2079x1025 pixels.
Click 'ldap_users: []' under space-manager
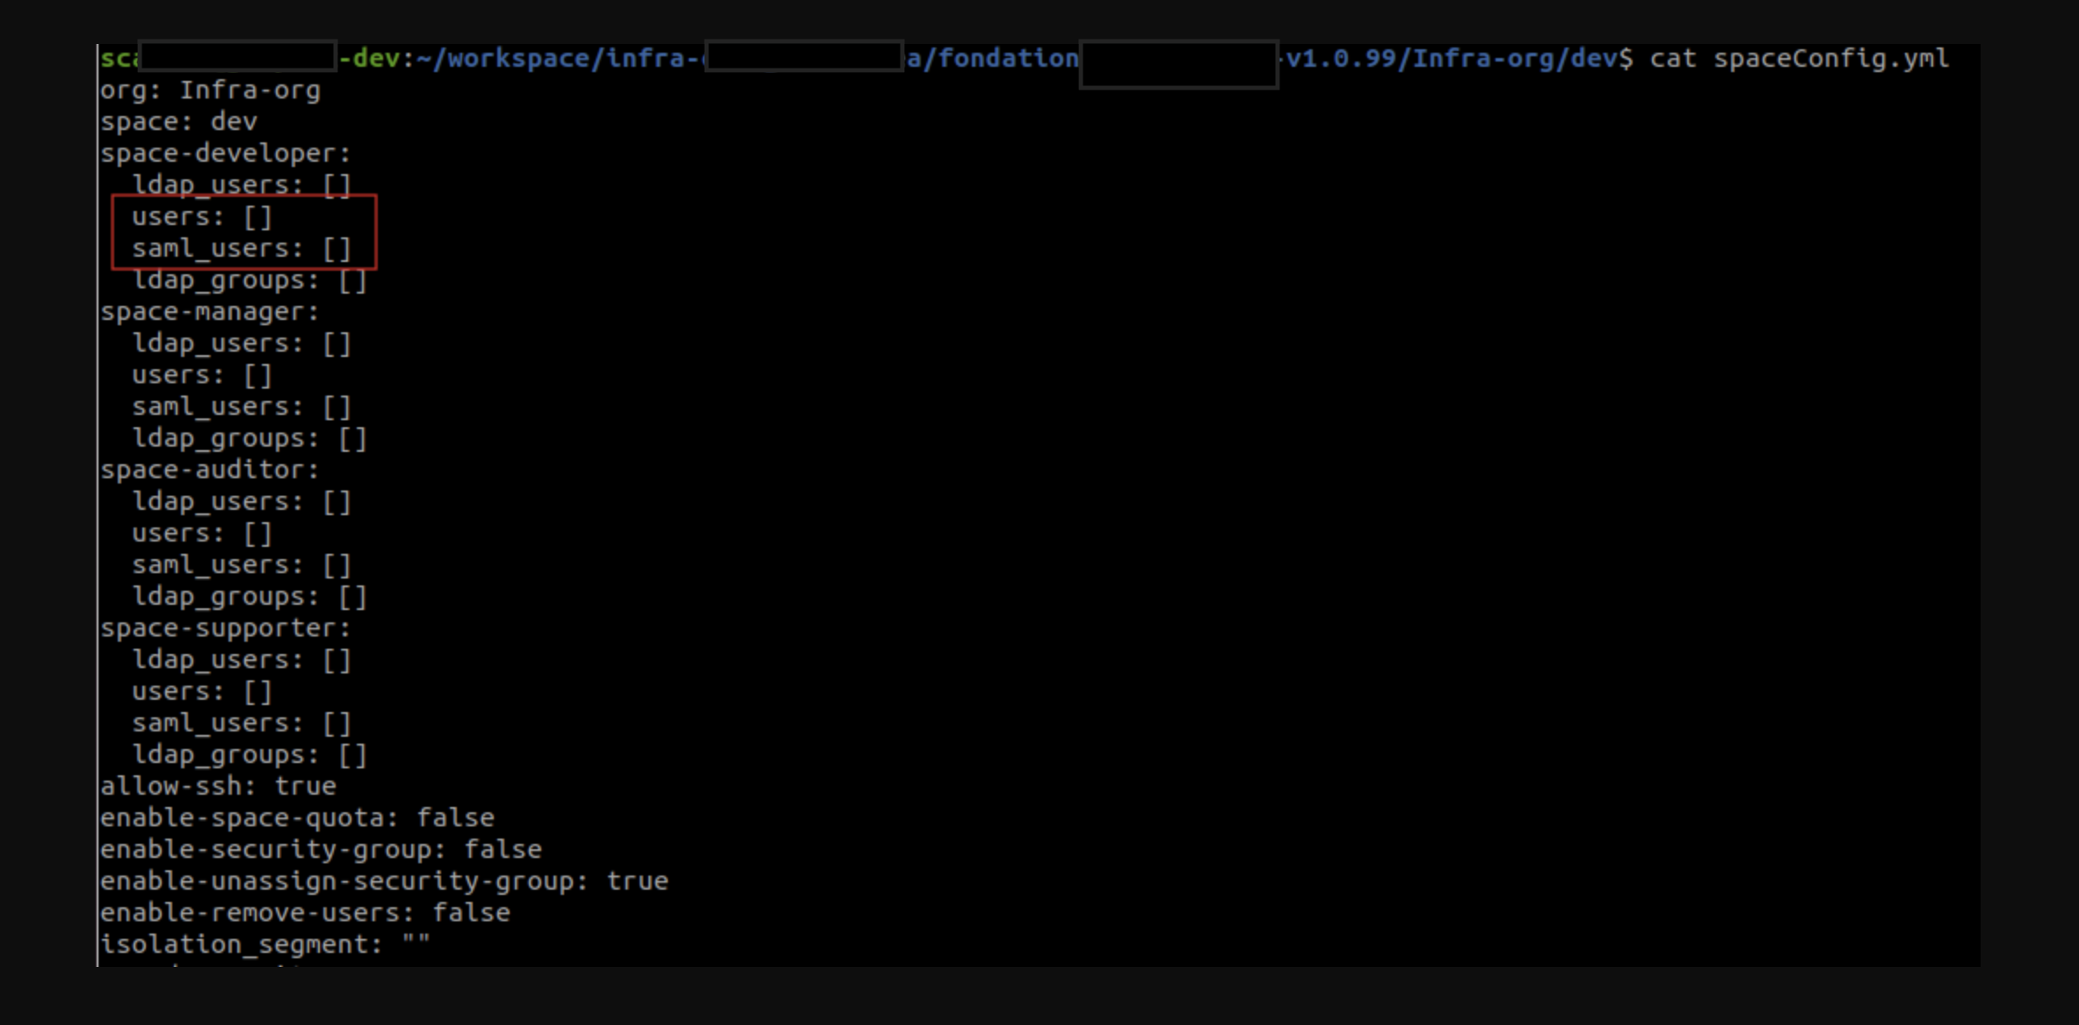(x=242, y=344)
